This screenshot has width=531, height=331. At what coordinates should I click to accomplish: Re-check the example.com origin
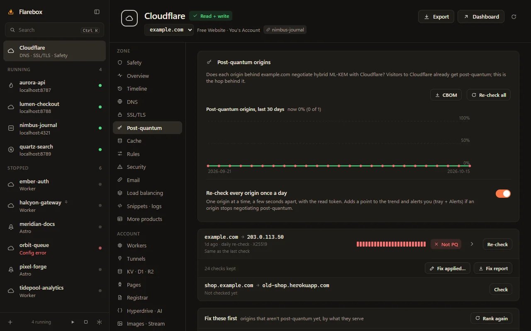click(497, 244)
